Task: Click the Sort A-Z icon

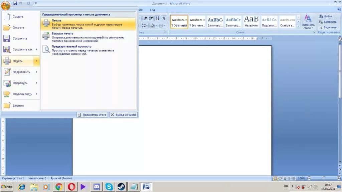Action: (157, 18)
